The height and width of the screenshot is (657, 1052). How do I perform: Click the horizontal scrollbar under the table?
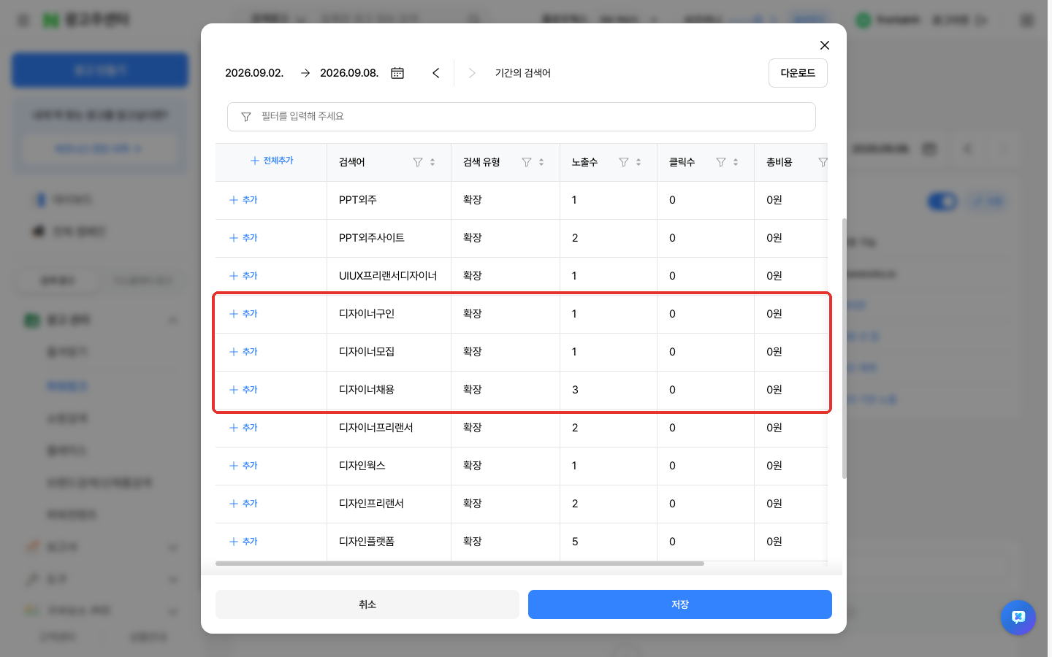click(460, 564)
